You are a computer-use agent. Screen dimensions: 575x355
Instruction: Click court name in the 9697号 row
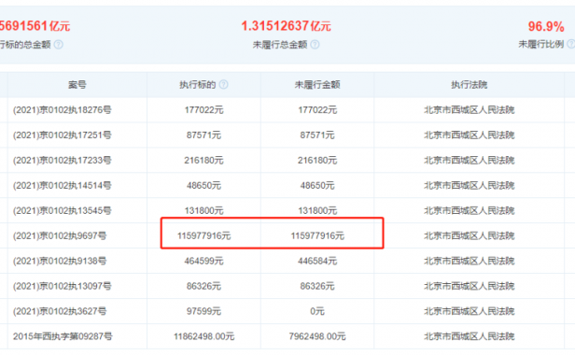click(x=469, y=235)
